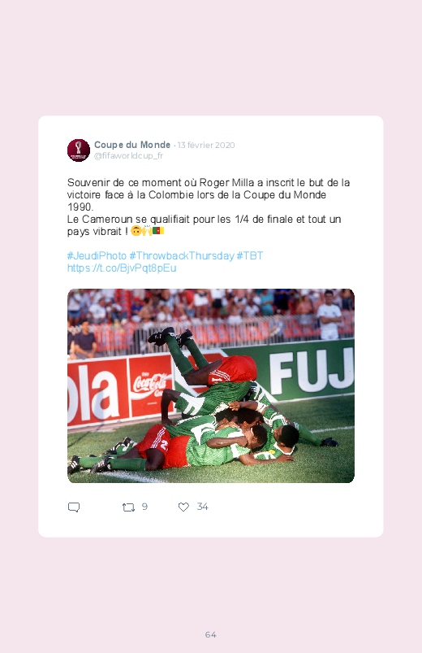
Task: Open the @fifaworldcup_fr handle
Action: (x=128, y=156)
